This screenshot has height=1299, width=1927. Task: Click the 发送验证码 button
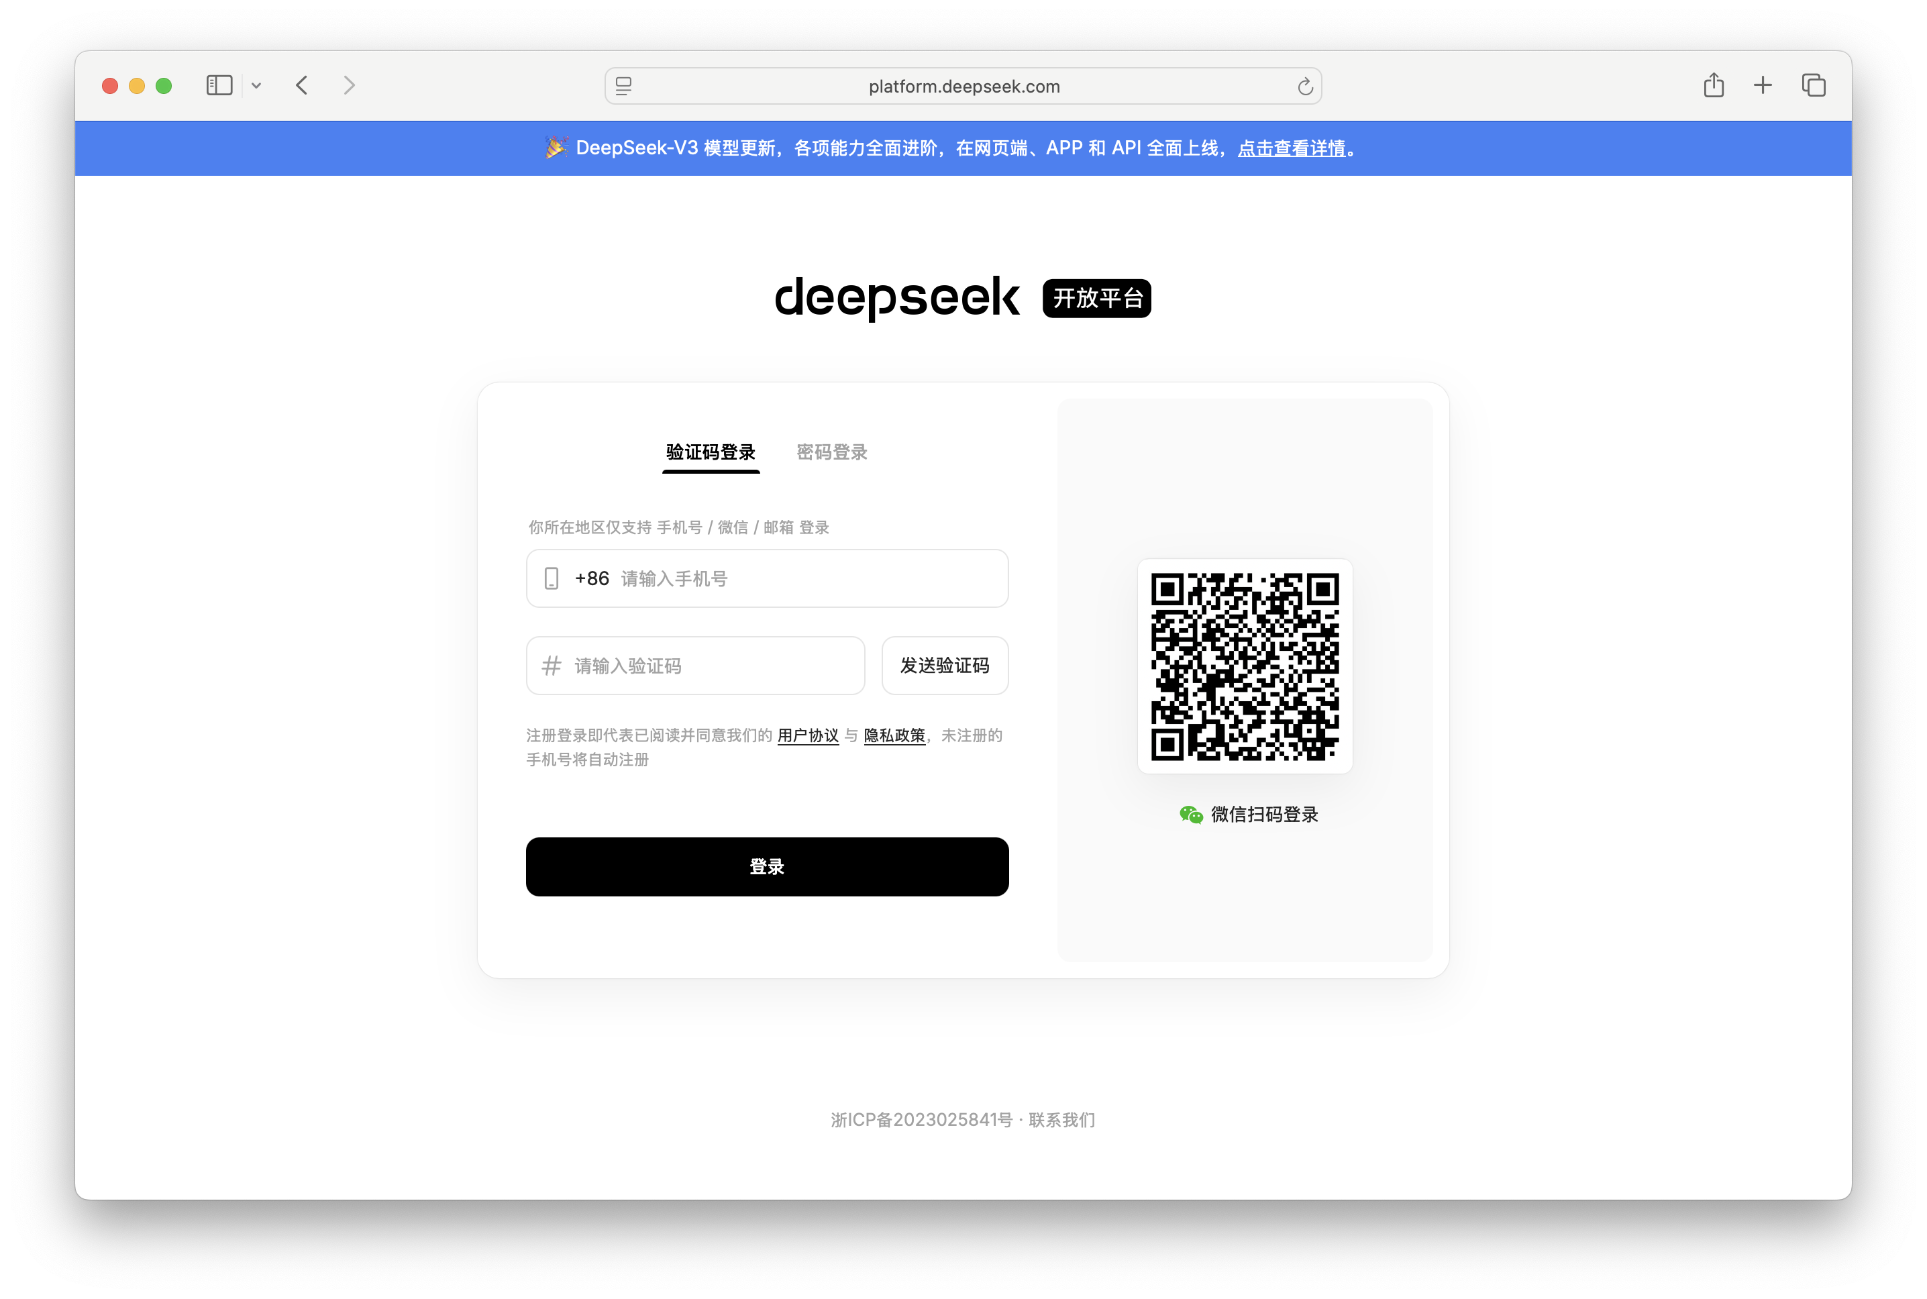[945, 665]
